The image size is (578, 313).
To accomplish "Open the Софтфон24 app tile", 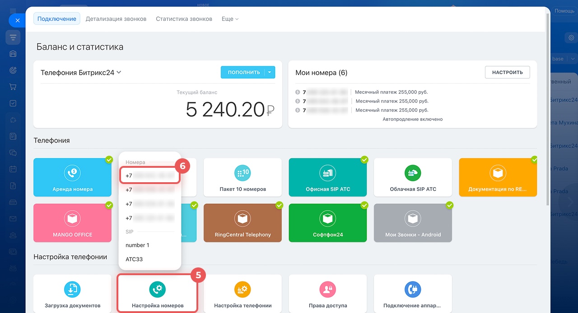I will pyautogui.click(x=328, y=223).
